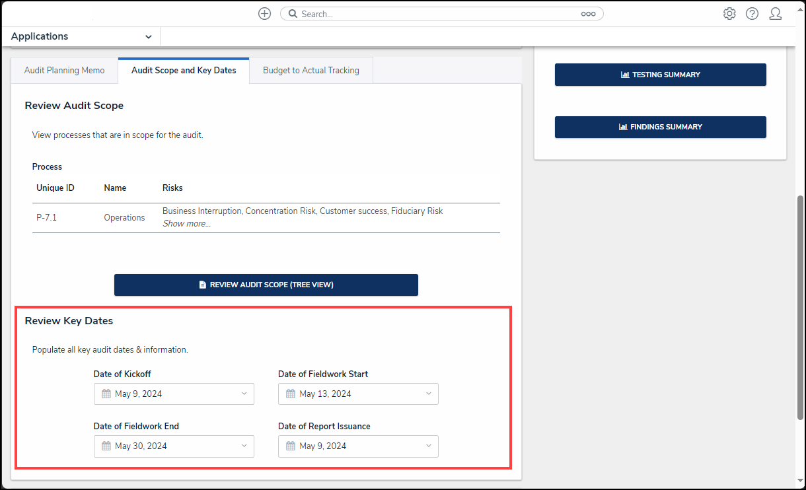This screenshot has width=806, height=490.
Task: Open the search options ellipsis
Action: pos(588,14)
